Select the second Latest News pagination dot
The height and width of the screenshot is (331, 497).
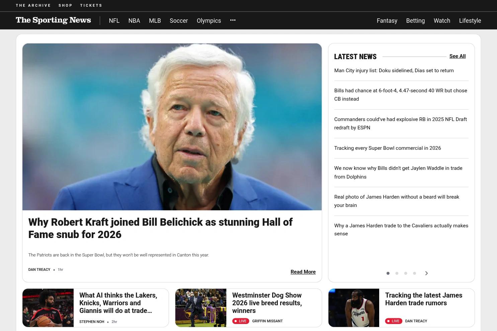click(397, 273)
